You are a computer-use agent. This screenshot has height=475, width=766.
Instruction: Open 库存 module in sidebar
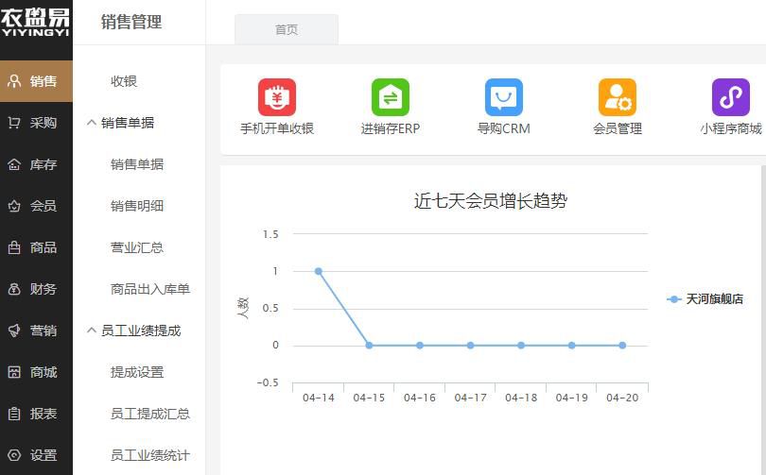36,164
